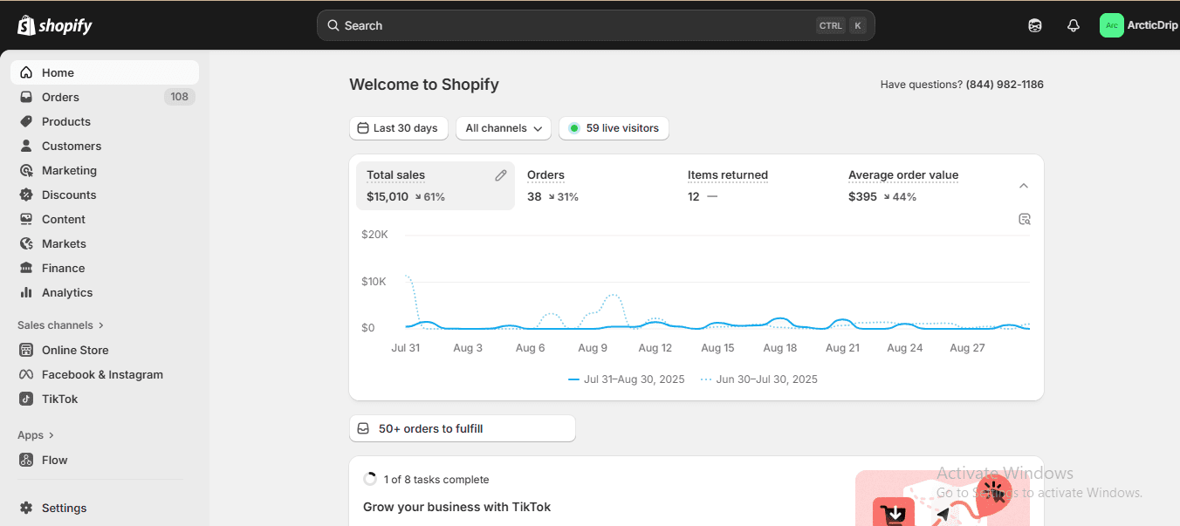This screenshot has height=526, width=1180.
Task: Open Discounts in sidebar
Action: [x=105, y=195]
